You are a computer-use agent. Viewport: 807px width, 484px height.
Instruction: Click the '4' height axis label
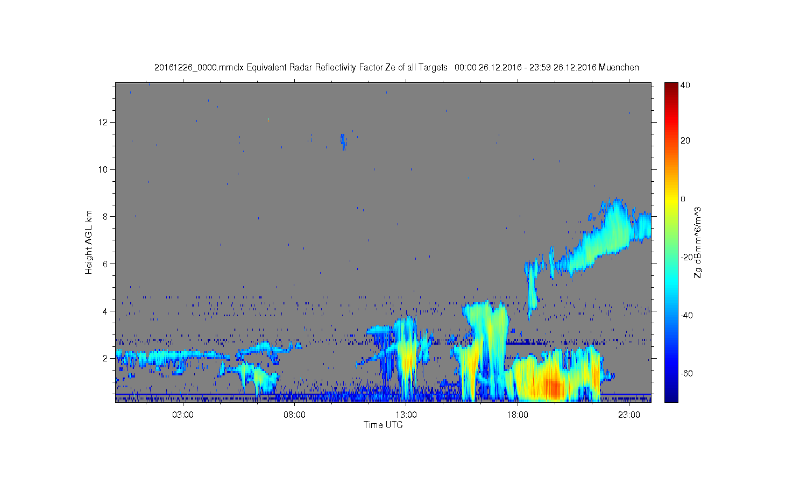click(106, 311)
